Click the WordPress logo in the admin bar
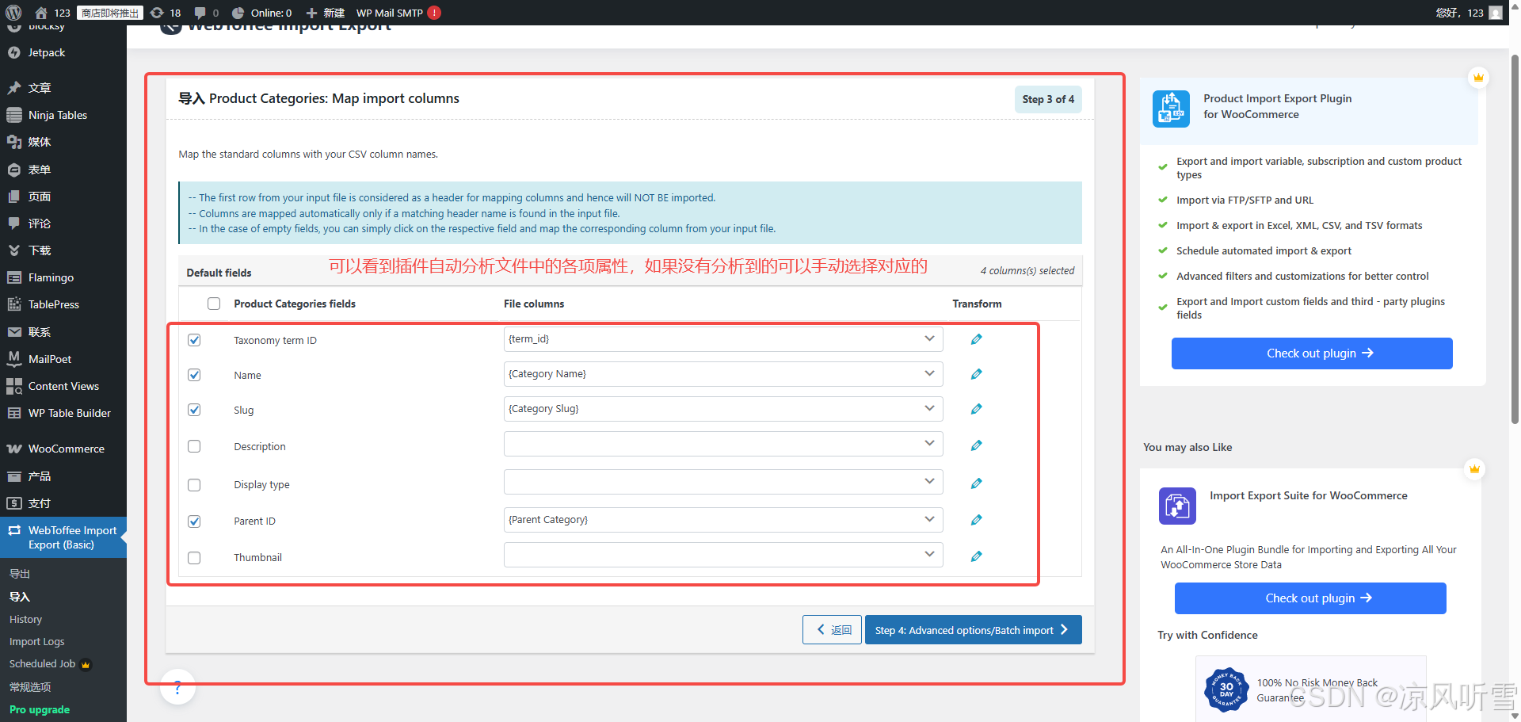This screenshot has height=722, width=1521. pyautogui.click(x=13, y=13)
